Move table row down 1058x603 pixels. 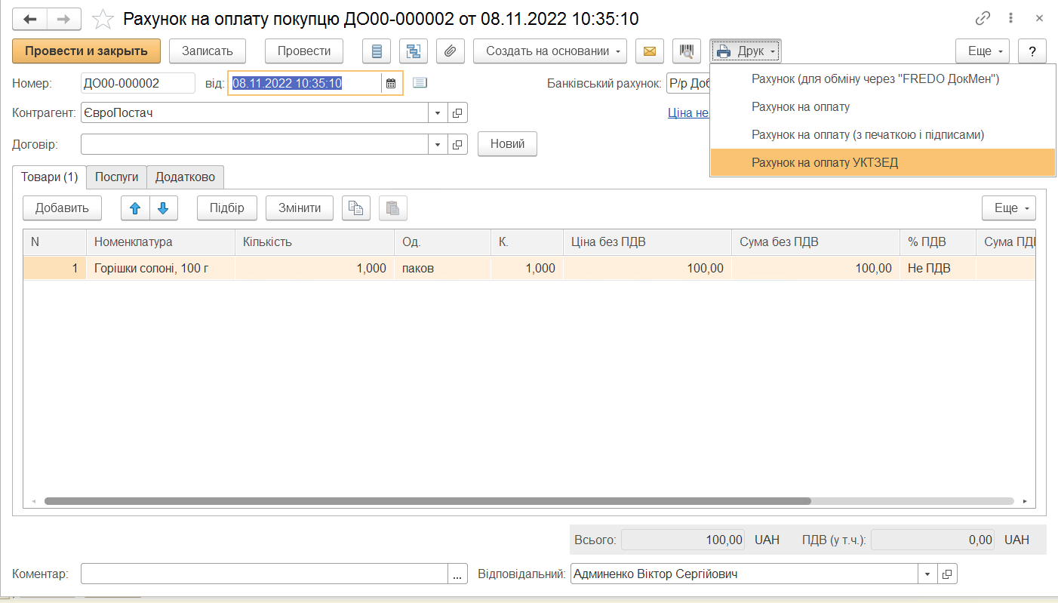pos(163,208)
